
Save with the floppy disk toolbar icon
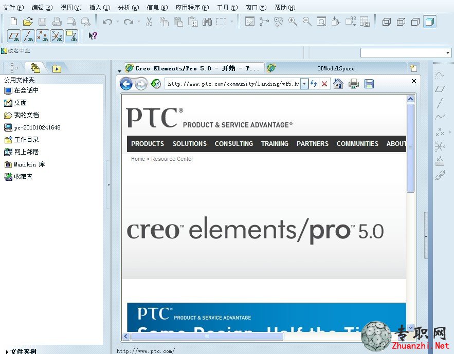click(x=42, y=22)
